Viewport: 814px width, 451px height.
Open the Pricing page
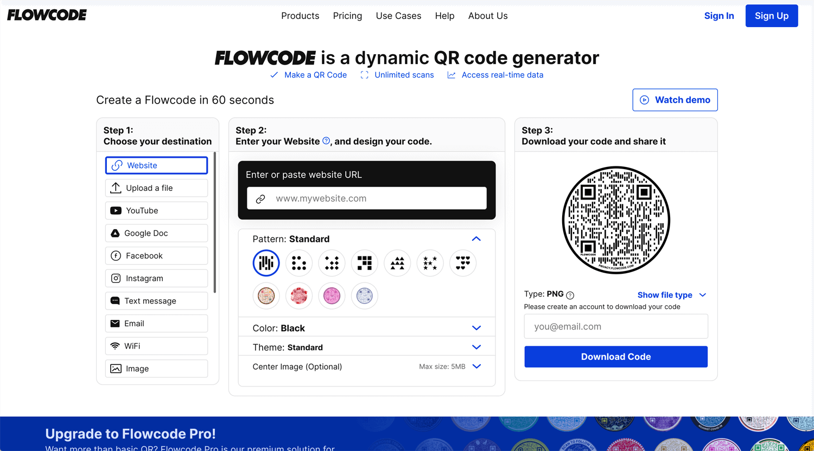point(347,16)
